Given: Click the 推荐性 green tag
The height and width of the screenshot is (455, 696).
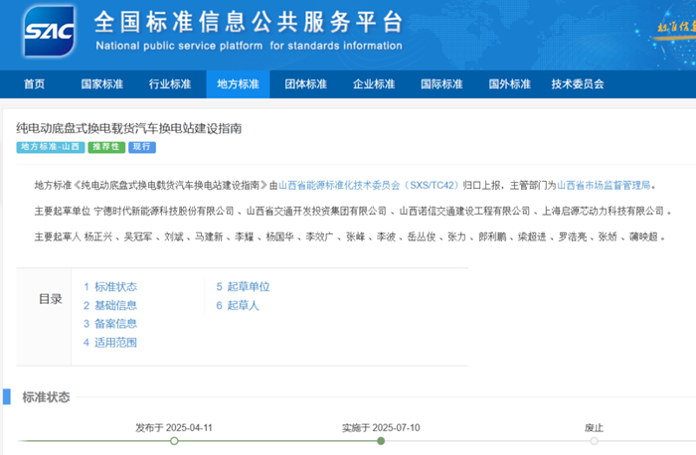Looking at the screenshot, I should (106, 147).
